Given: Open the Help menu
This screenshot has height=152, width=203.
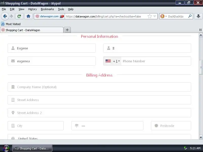Looking at the screenshot, I should (71, 9).
